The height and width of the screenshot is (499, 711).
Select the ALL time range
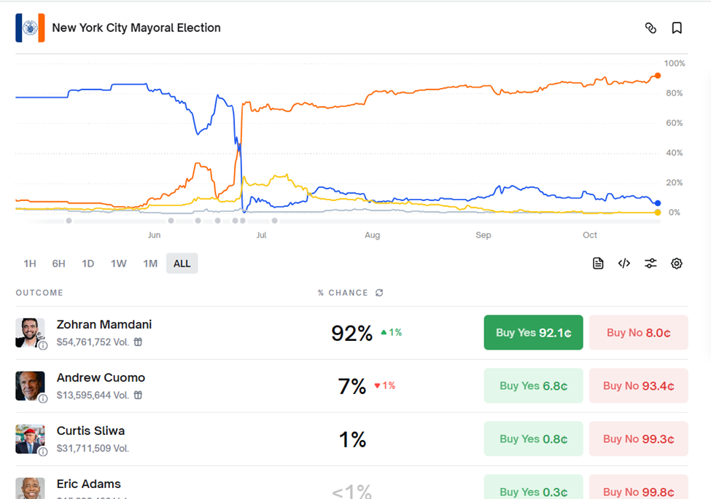pos(182,264)
